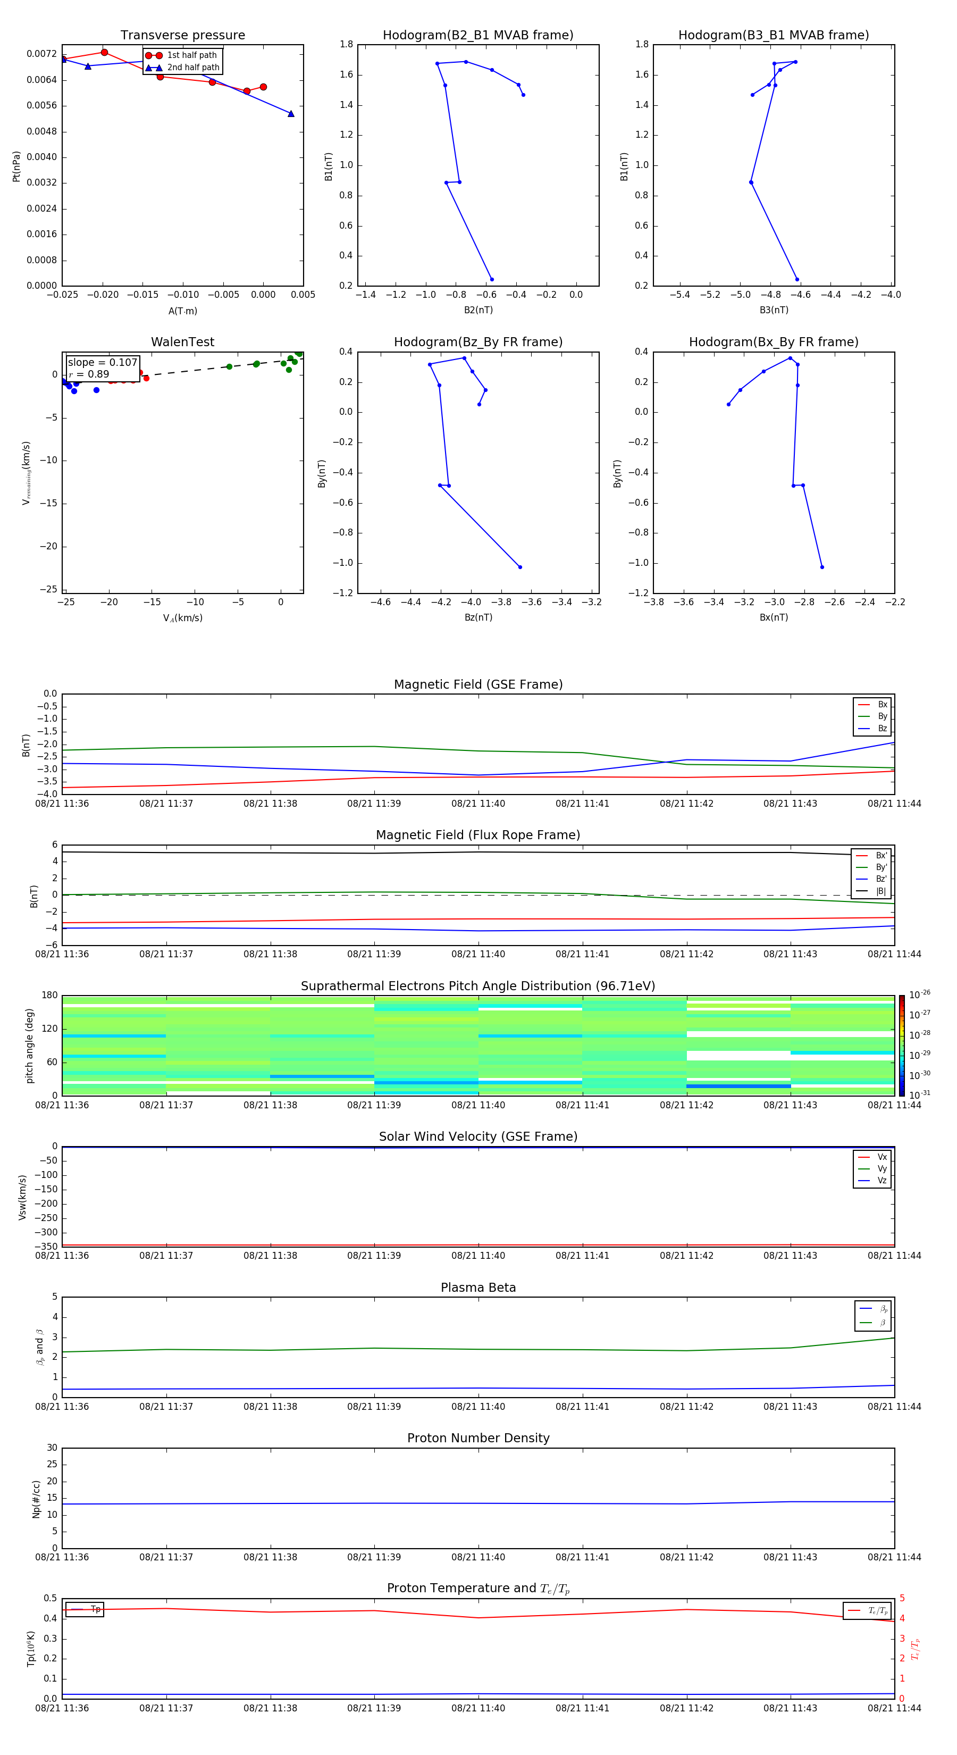
Task: Click the "Solar Wind Velocity (GSE Frame)" title
Action: tap(478, 1136)
